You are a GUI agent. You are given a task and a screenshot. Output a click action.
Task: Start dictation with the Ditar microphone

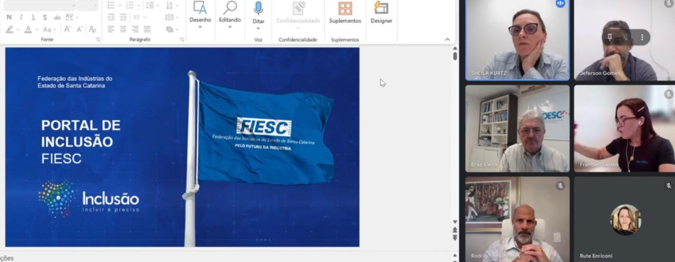click(258, 14)
